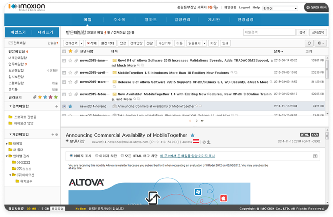Star the news2015-marc mail
This screenshot has height=217, width=333.
click(70, 82)
